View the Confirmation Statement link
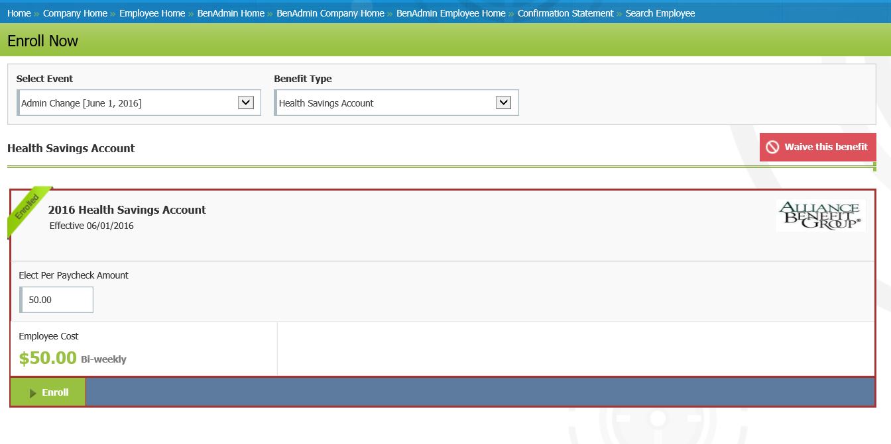Screen dimensions: 891x444 [565, 13]
